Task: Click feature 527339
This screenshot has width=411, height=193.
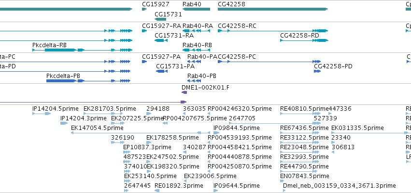Action: [326, 118]
